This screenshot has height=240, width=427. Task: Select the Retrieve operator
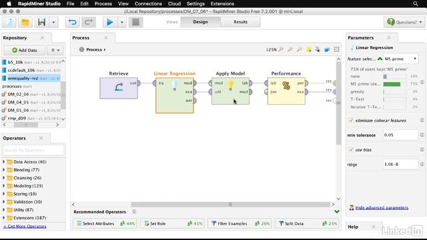click(x=119, y=88)
